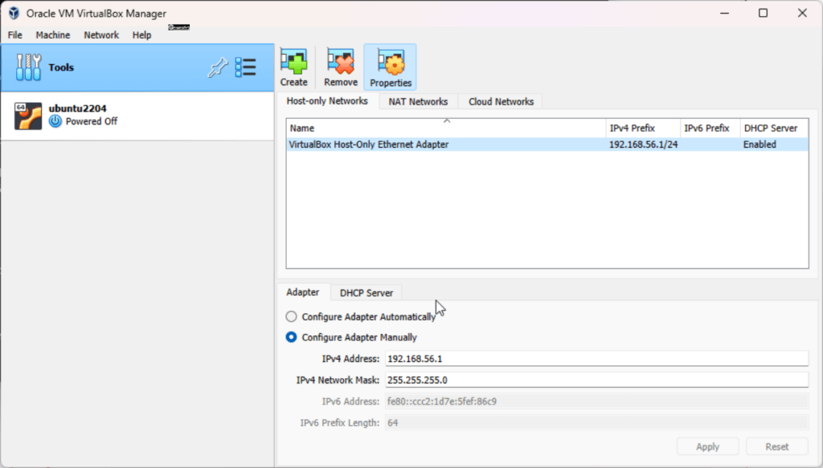Maximize the VirtualBox Manager window
Screen dimensions: 823x468
click(x=764, y=13)
